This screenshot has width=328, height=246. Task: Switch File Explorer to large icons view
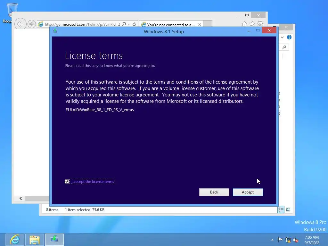tap(288, 209)
